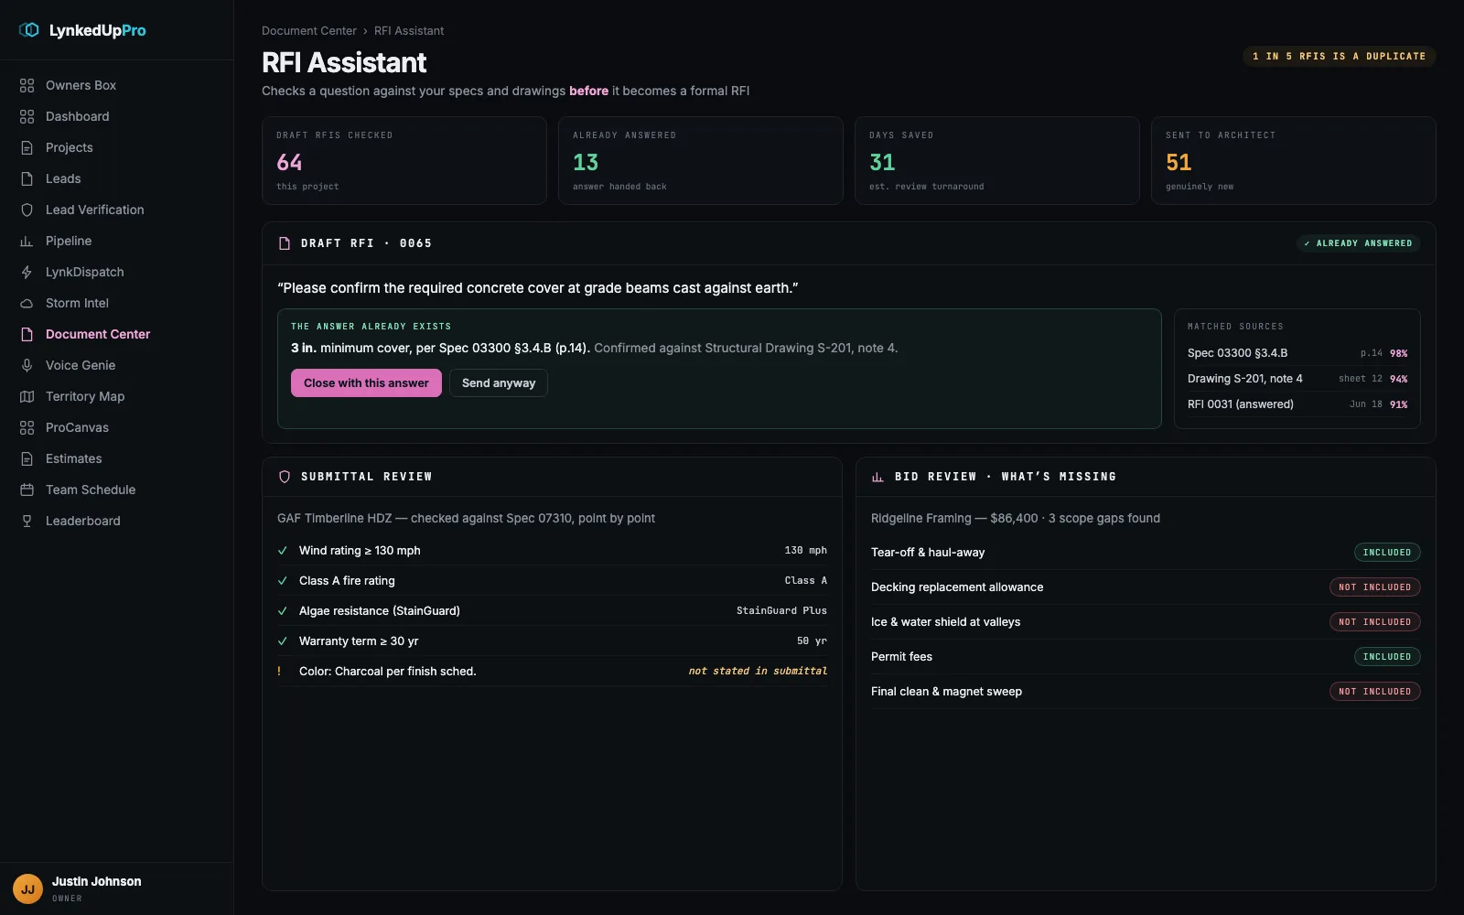Screen dimensions: 1464x915
Task: Go to the Estimates menu label
Action: point(74,458)
